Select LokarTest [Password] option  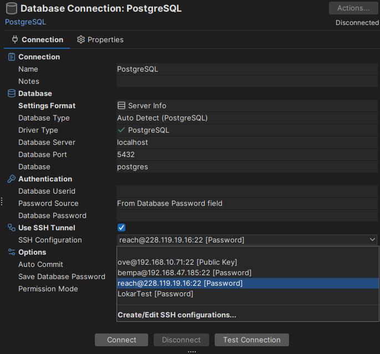[x=247, y=294]
